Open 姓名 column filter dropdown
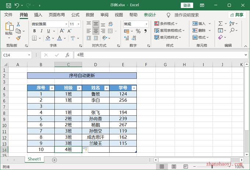 [x=107, y=88]
